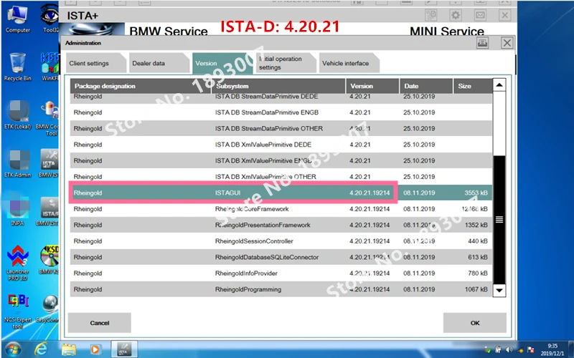
Task: Open the INPA desktop shortcut
Action: point(17,211)
